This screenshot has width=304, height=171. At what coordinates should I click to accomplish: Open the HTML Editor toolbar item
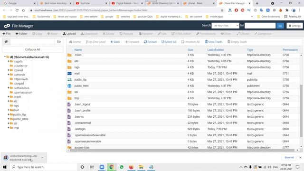coord(181,34)
